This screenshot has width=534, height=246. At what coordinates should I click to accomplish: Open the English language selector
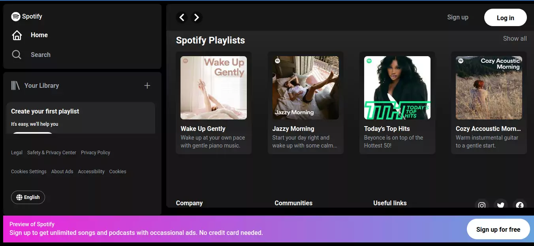pos(28,197)
